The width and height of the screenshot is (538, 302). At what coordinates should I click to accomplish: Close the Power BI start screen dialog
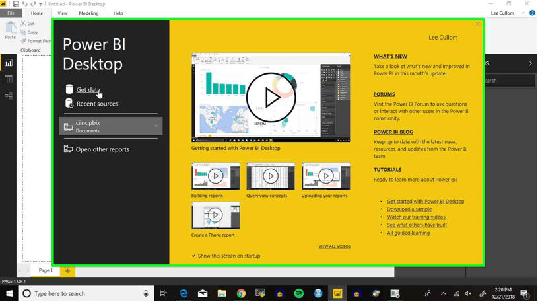(x=478, y=24)
